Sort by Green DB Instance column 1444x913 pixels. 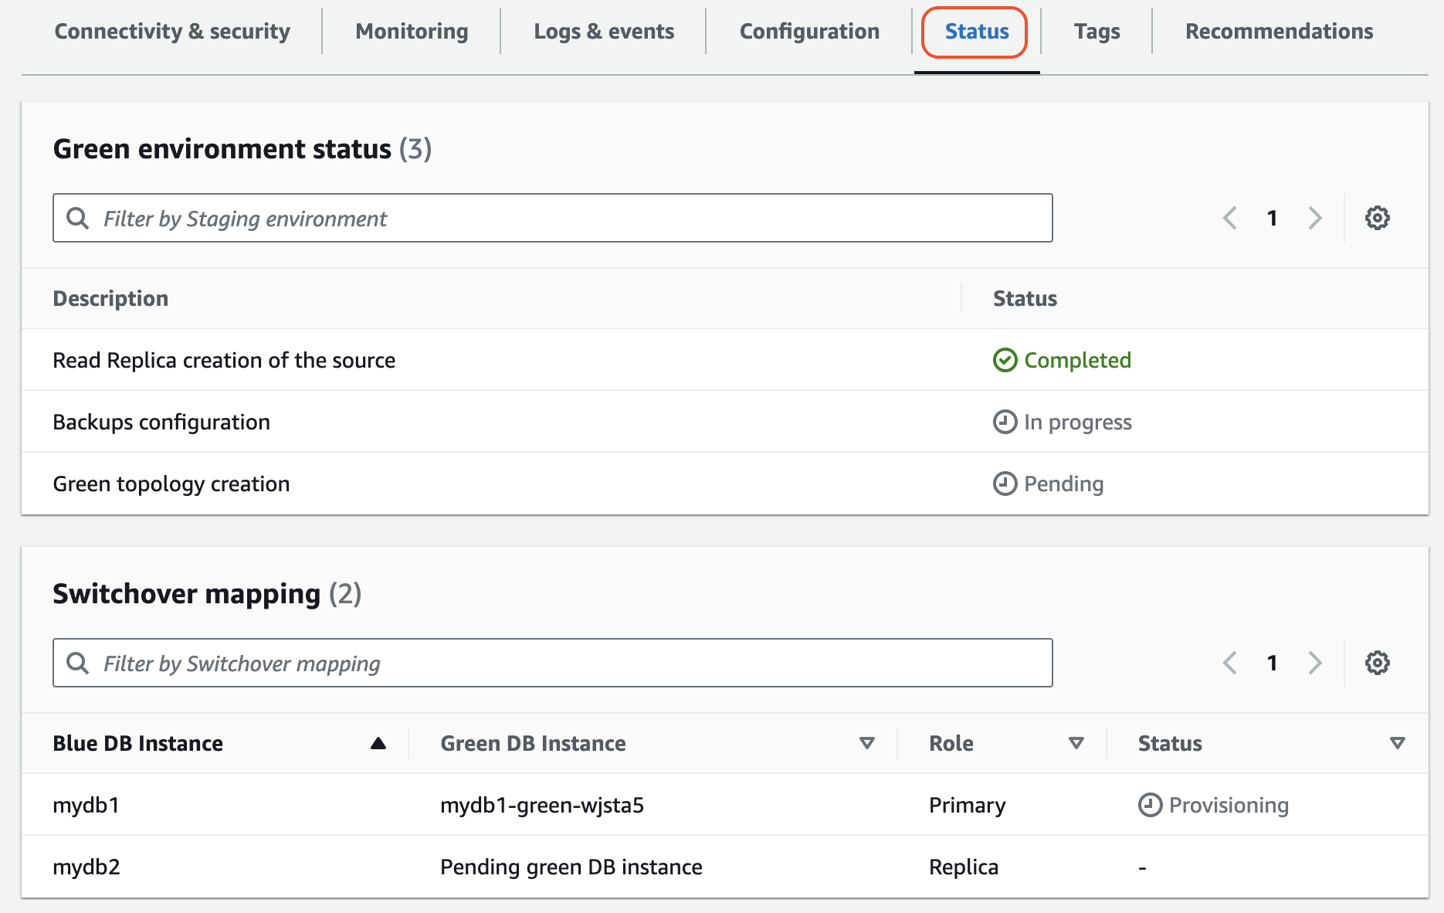tap(866, 743)
